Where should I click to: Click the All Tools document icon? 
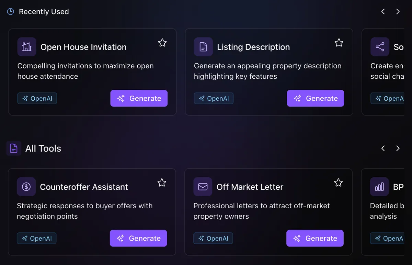14,148
